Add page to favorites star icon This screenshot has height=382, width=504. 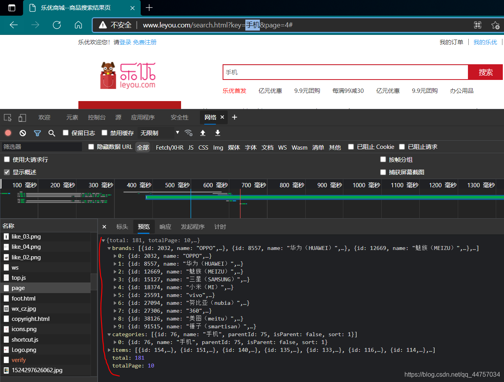point(495,25)
